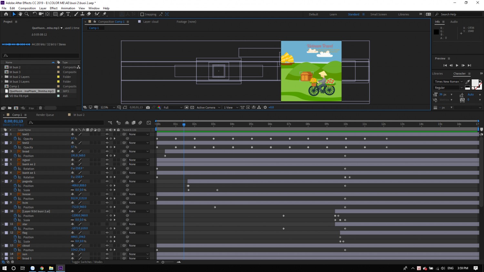
Task: Click the fill color swatch in Character panel
Action: (x=475, y=83)
